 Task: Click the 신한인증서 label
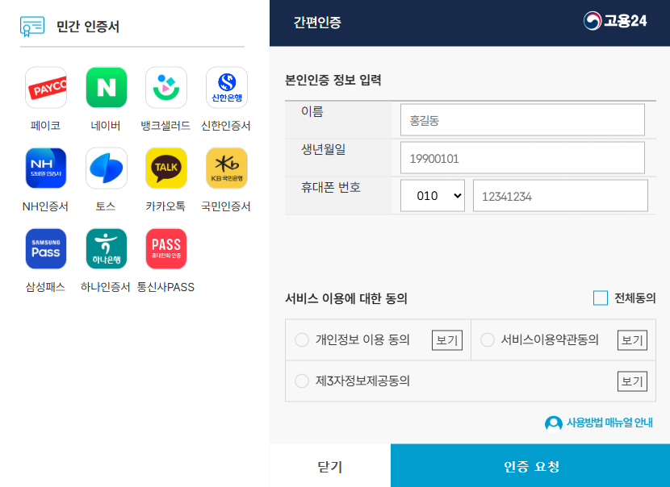pos(226,126)
